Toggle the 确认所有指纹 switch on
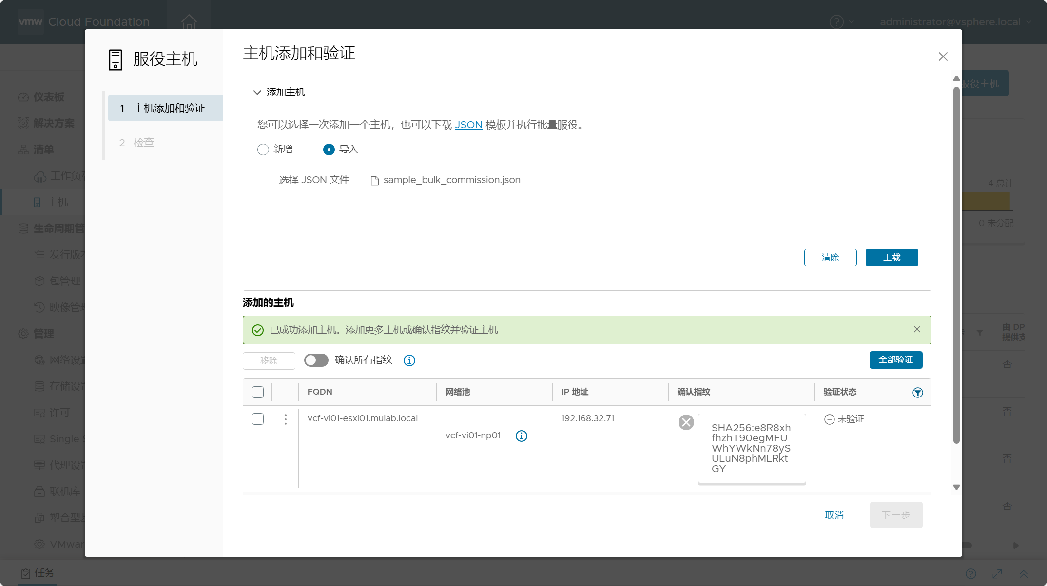This screenshot has height=586, width=1047. [x=315, y=359]
